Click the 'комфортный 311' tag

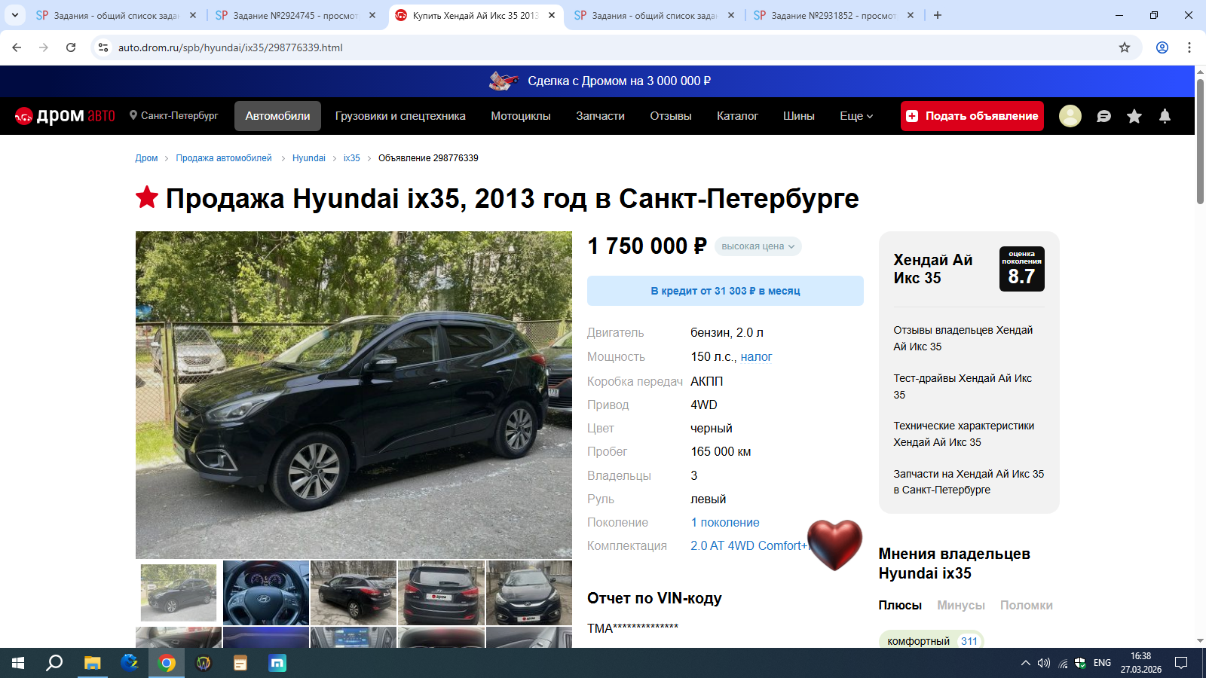pos(932,640)
